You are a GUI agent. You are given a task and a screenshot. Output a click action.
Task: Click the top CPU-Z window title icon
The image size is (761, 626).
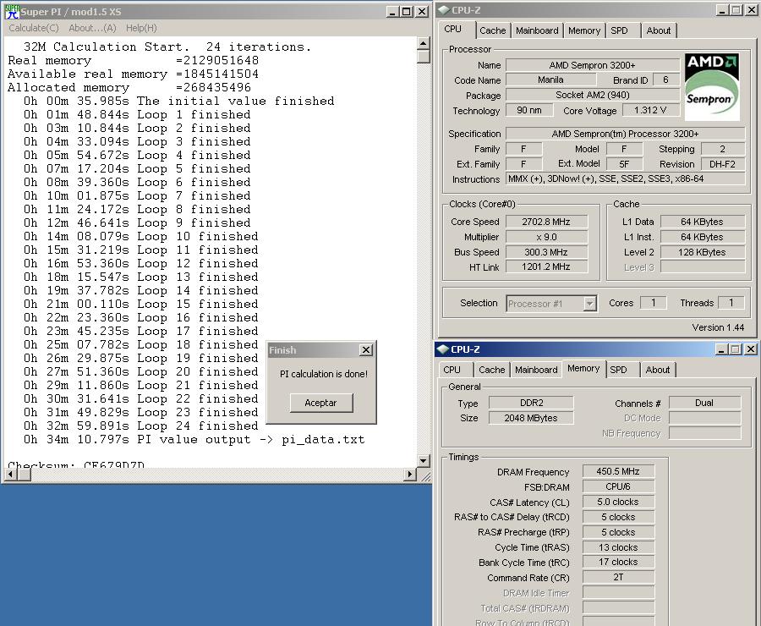pyautogui.click(x=444, y=10)
